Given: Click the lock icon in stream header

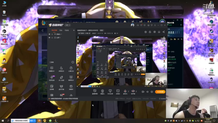Looking at the screenshot, I should tap(150, 32).
